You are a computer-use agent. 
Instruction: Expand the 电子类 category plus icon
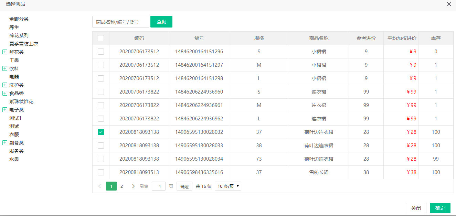[5, 110]
